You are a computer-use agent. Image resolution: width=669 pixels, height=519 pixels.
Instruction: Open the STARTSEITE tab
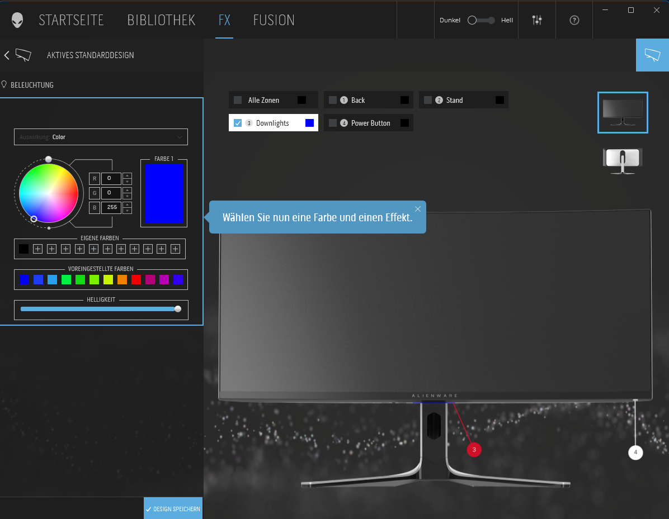[71, 20]
